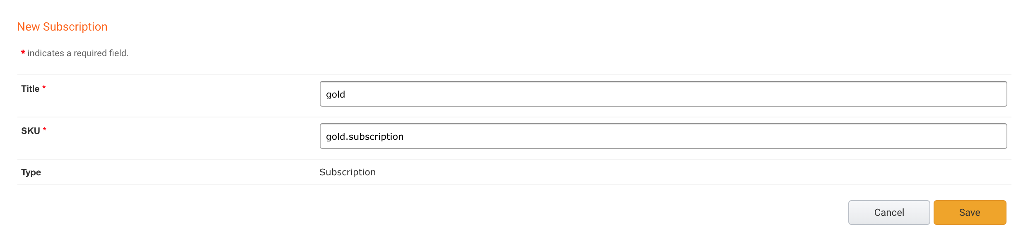Select the New Subscription heading
The image size is (1033, 239).
[62, 27]
